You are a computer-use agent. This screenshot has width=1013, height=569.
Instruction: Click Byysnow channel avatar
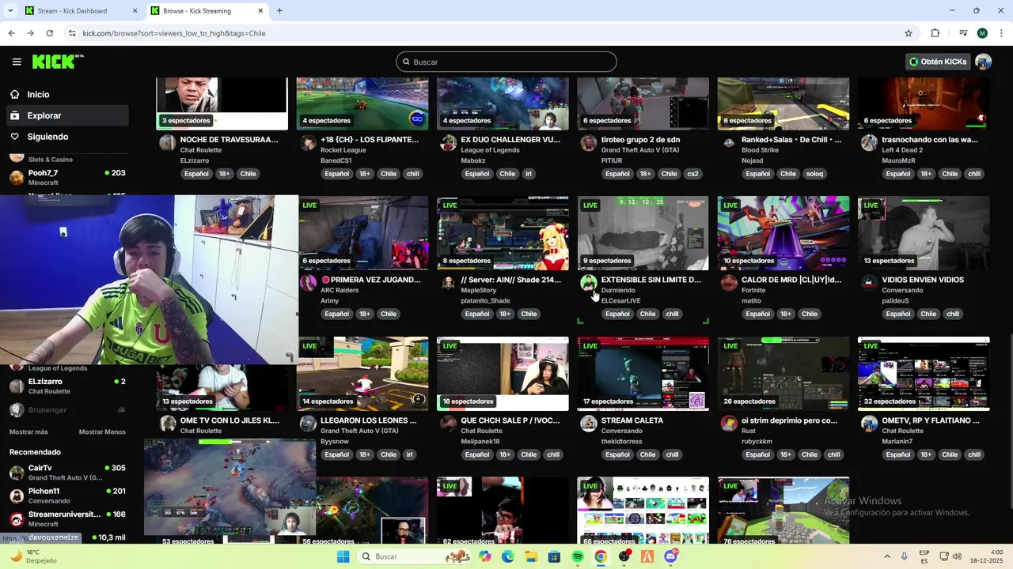(x=308, y=424)
